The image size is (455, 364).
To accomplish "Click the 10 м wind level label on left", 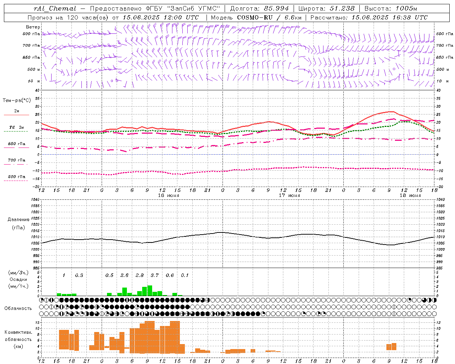I will 34,81.
